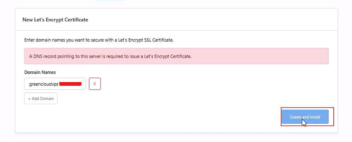352x142 pixels.
Task: Click the Domain Names label
Action: 40,72
